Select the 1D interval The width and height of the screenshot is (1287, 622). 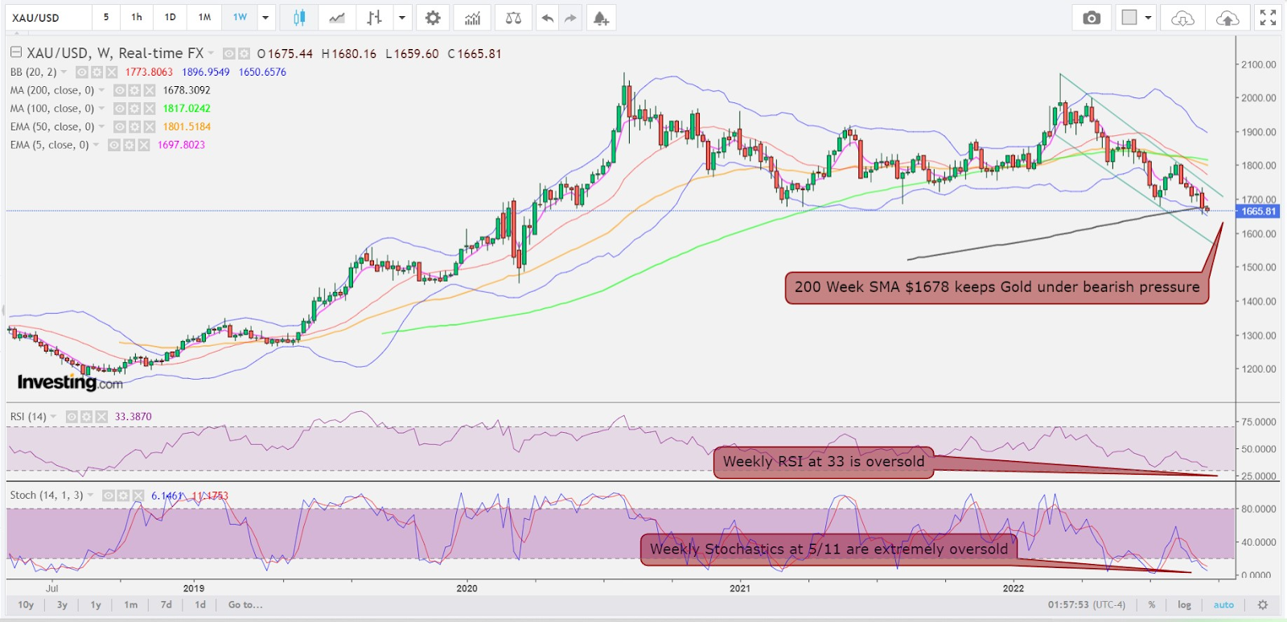[x=171, y=17]
